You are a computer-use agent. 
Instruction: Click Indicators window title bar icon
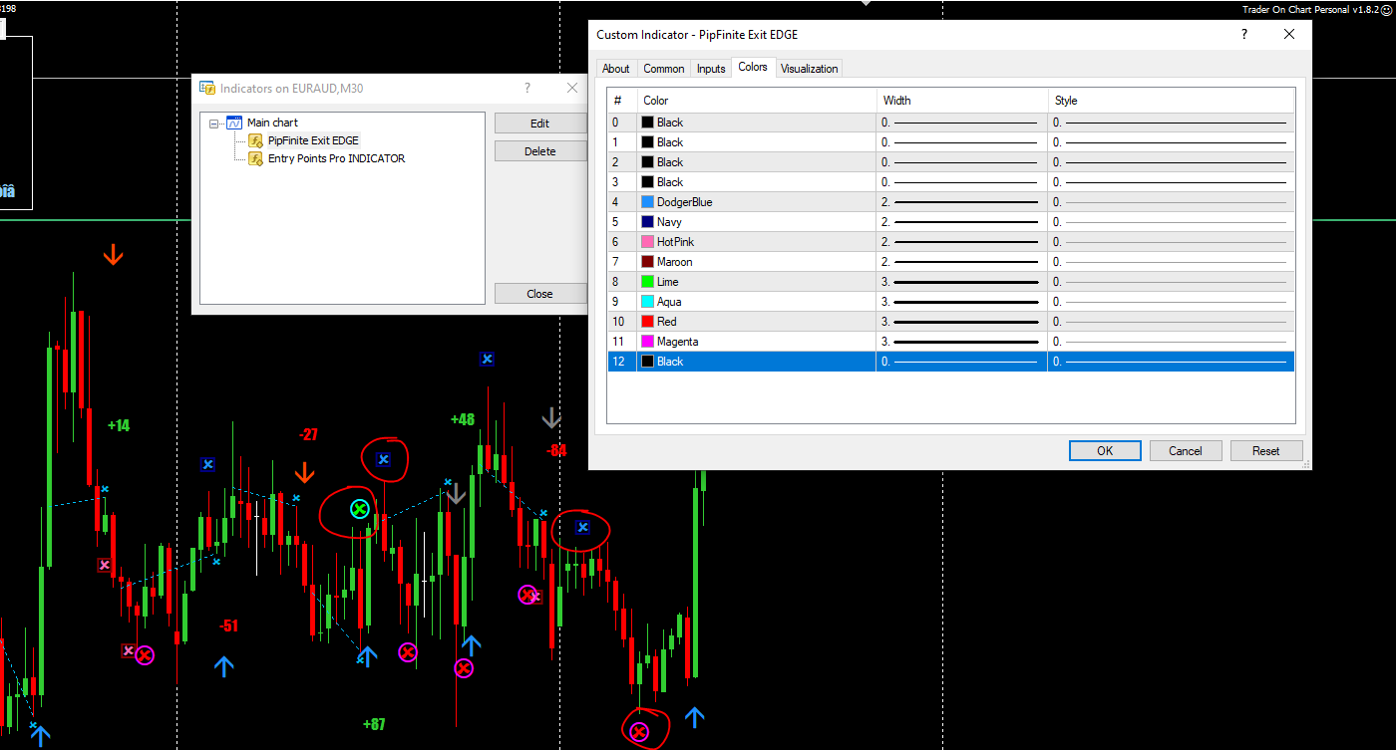click(207, 88)
